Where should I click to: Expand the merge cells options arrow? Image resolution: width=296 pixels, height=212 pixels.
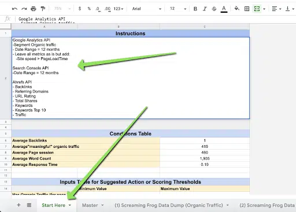tap(264, 9)
